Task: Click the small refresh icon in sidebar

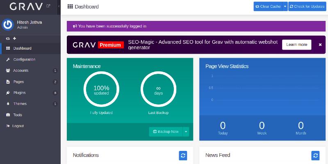Action: [x=7, y=39]
